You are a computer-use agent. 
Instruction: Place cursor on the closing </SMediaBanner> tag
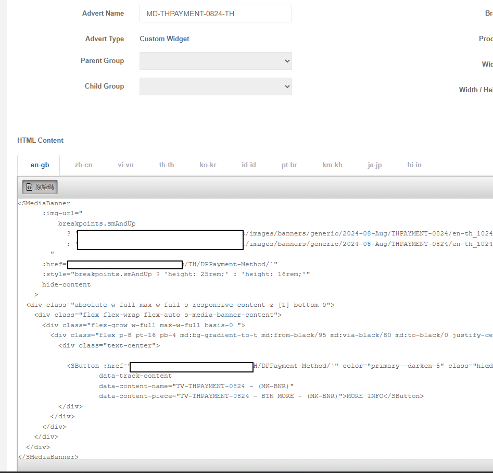(48, 456)
